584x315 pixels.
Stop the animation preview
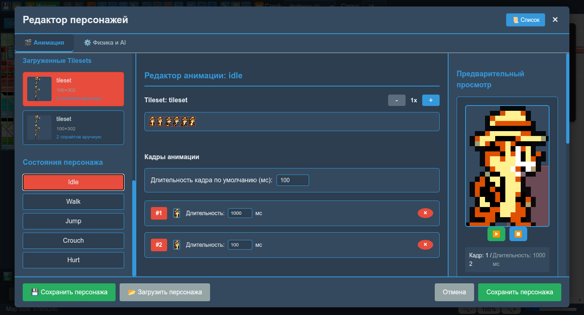(518, 234)
